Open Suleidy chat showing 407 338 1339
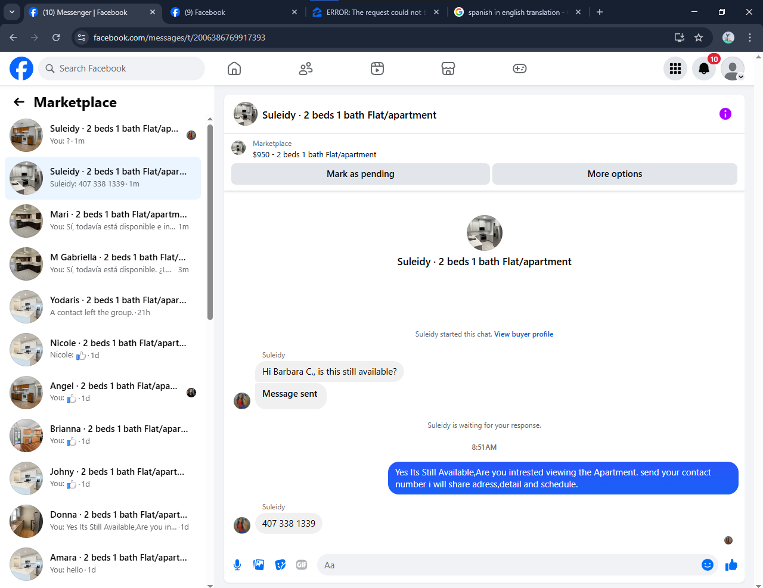 pyautogui.click(x=103, y=178)
